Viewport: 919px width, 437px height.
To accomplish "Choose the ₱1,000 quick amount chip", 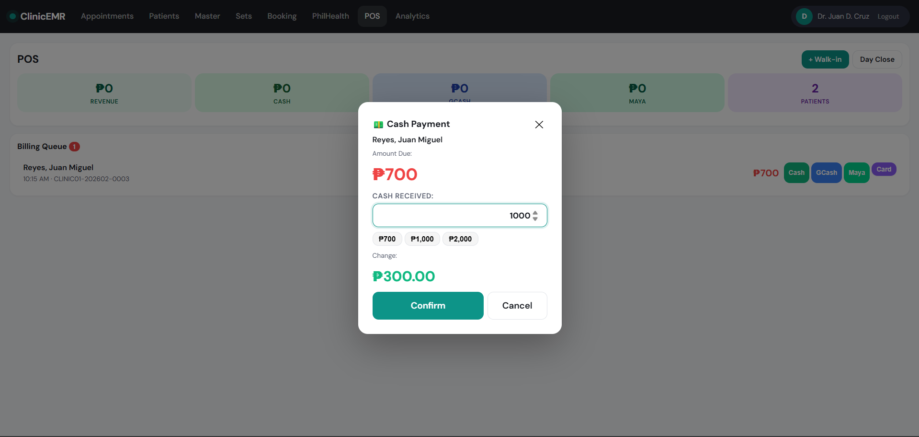I will [x=422, y=239].
